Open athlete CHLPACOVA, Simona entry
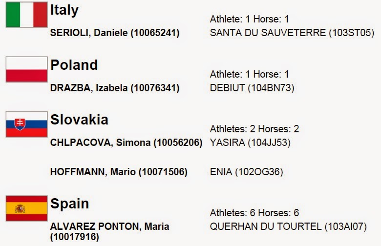 pos(126,143)
